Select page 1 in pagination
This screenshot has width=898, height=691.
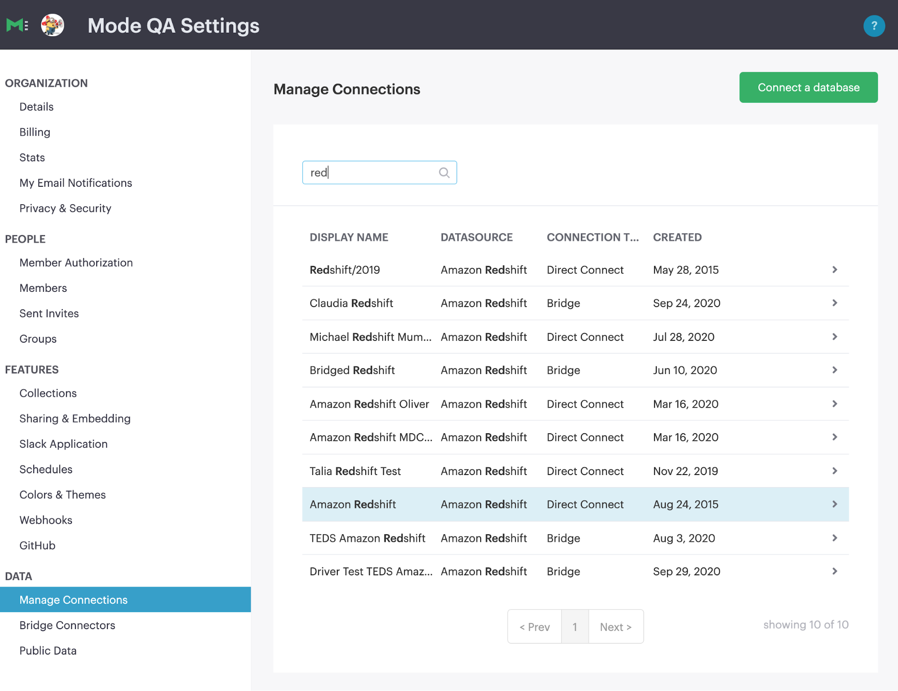[x=575, y=627]
